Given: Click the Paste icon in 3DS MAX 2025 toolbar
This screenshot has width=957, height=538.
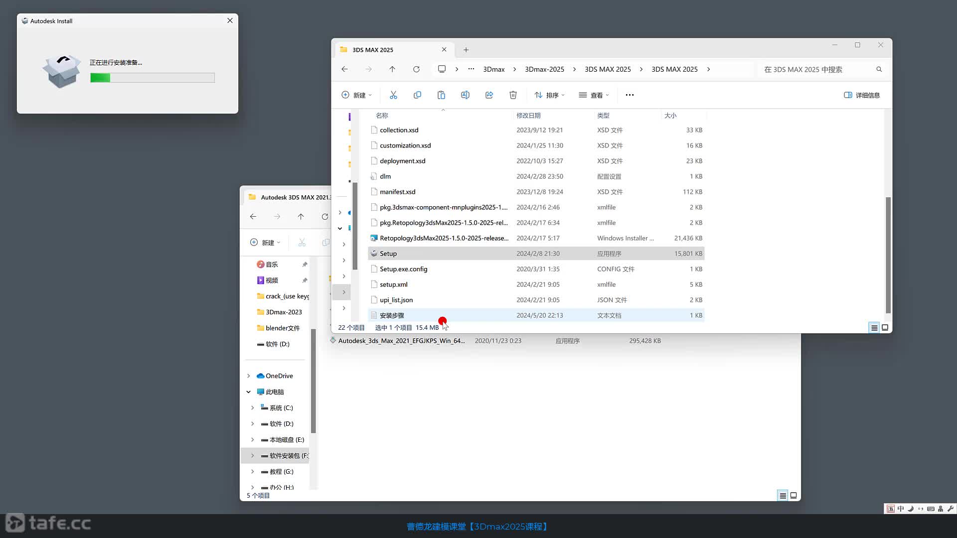Looking at the screenshot, I should coord(441,95).
